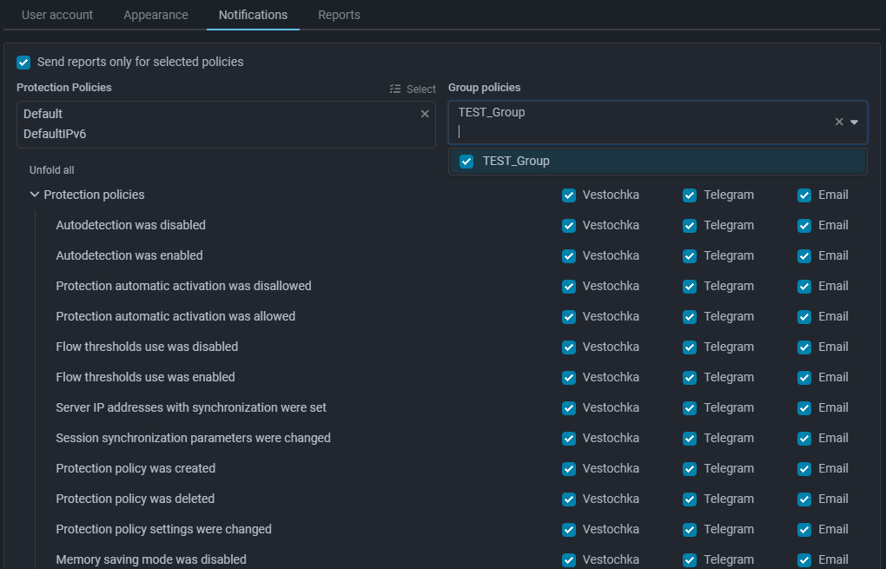Disable Vestochka for Autodetection was disabled
886x569 pixels.
click(569, 226)
